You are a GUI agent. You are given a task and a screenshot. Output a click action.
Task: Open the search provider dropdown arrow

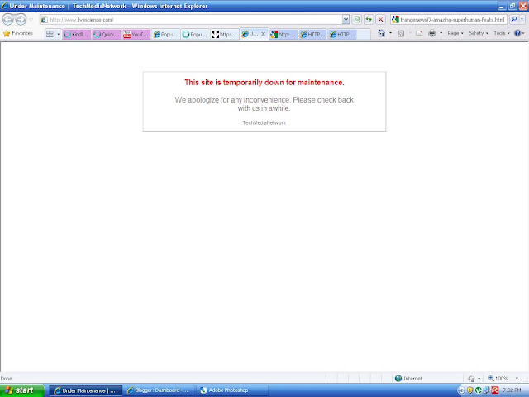522,20
